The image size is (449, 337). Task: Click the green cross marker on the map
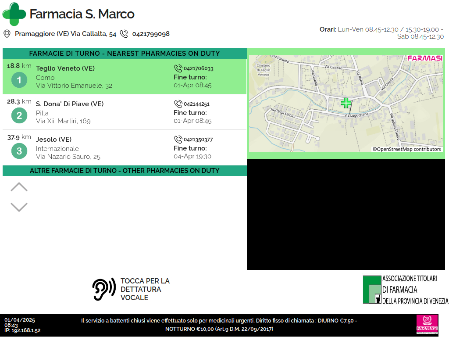[x=346, y=103]
